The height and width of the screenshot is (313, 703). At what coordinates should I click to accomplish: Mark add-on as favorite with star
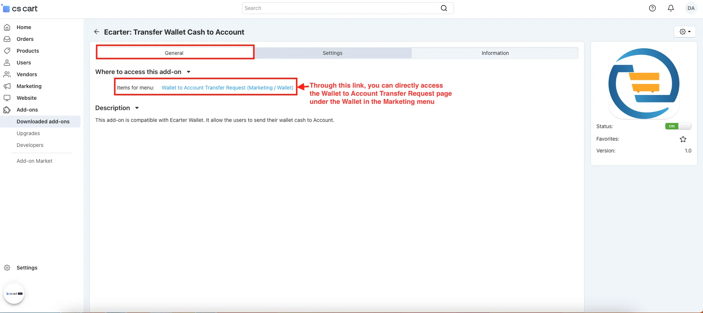coord(683,139)
